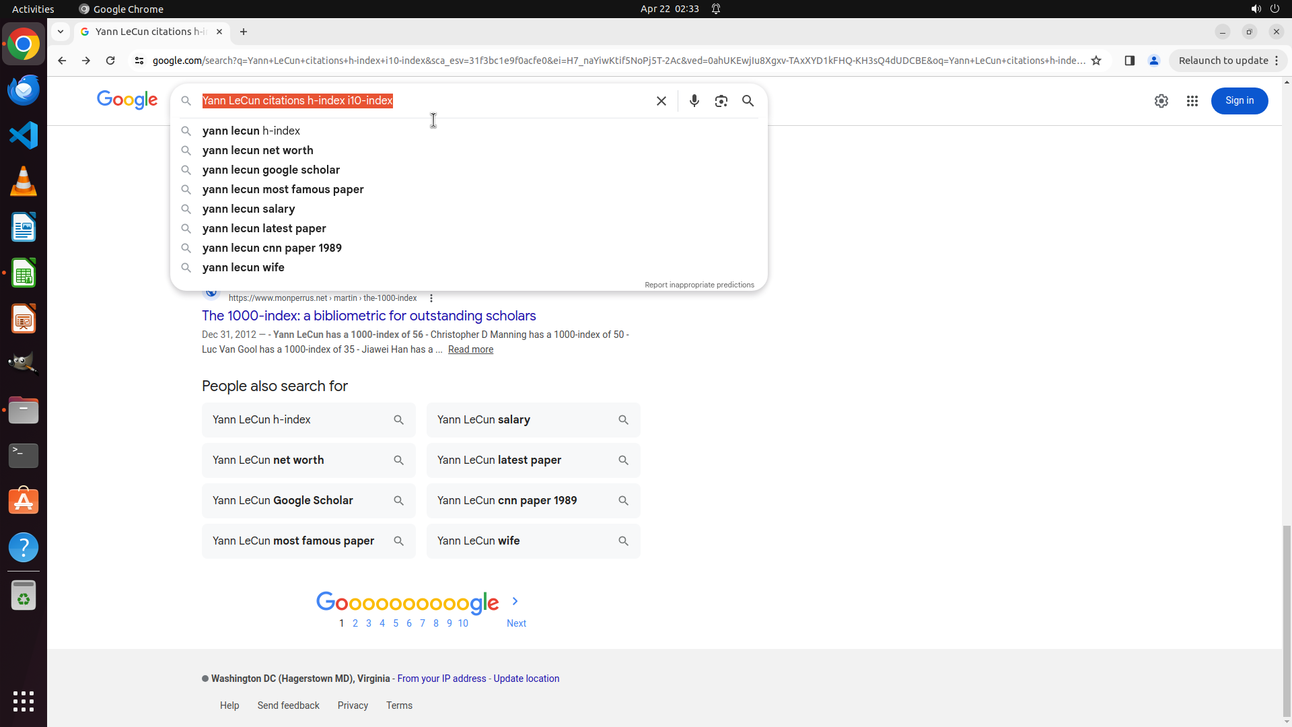Open the tab search dropdown arrow

click(61, 32)
